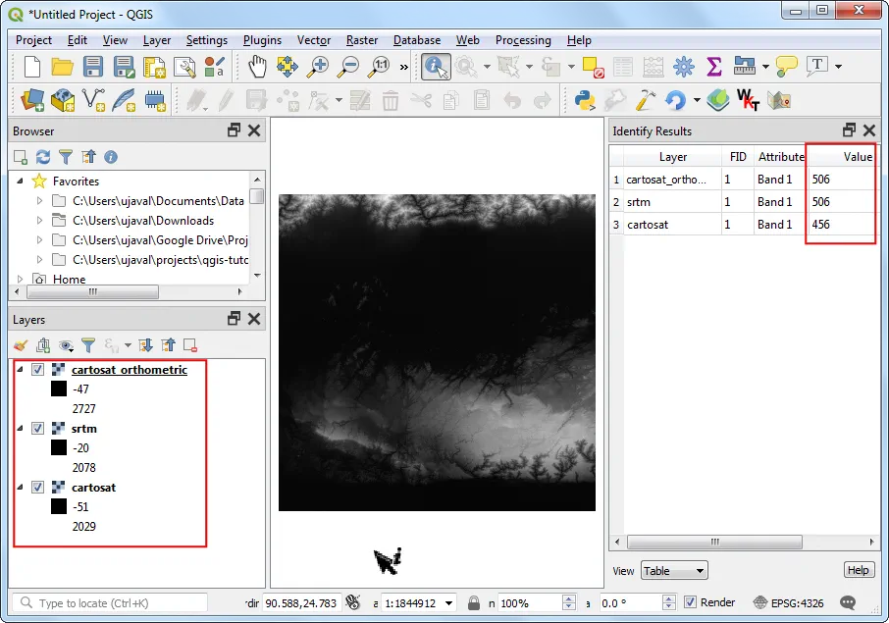Select the Text Annotation tool

(817, 66)
